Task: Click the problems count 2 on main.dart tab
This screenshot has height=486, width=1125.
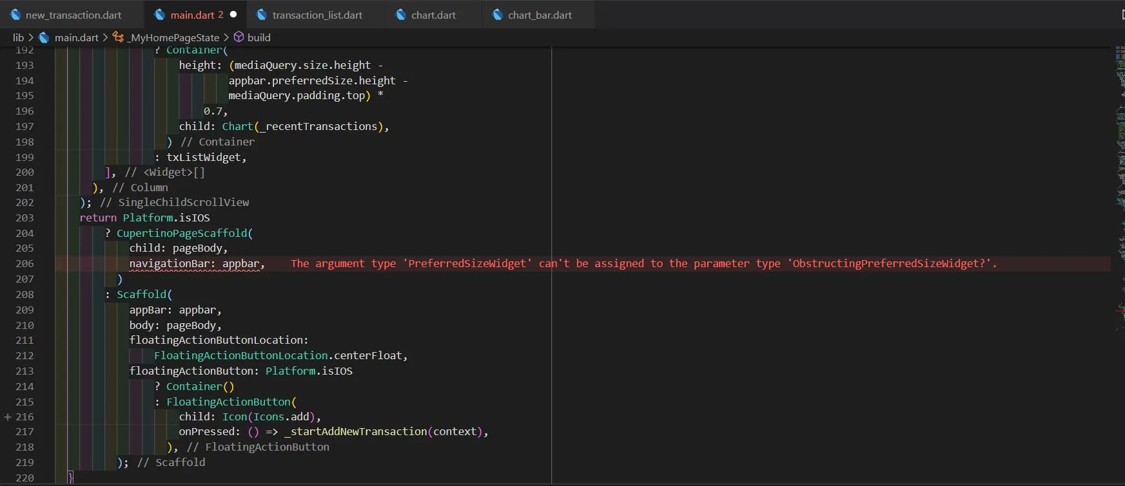Action: point(220,15)
